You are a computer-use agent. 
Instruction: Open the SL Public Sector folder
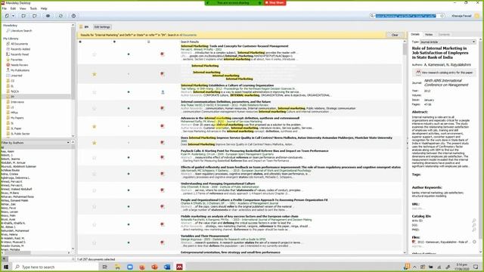(20, 134)
